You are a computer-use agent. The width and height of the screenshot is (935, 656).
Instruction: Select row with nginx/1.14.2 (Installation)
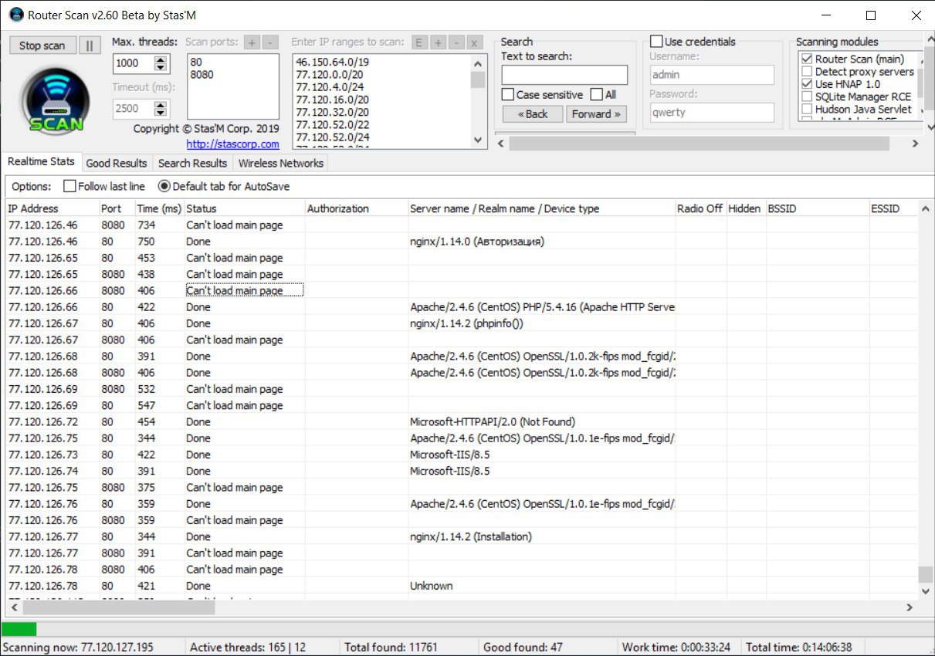point(463,536)
